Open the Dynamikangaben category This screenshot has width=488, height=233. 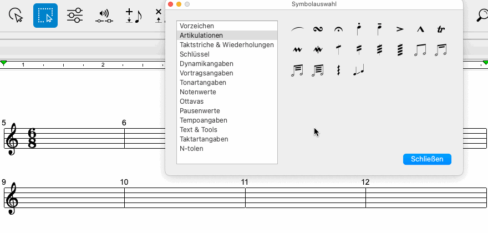coord(206,64)
